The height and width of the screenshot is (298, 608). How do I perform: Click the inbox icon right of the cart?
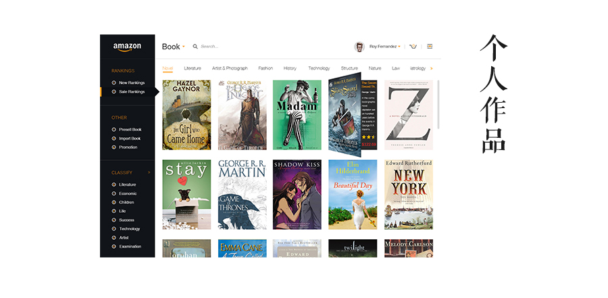[x=430, y=47]
